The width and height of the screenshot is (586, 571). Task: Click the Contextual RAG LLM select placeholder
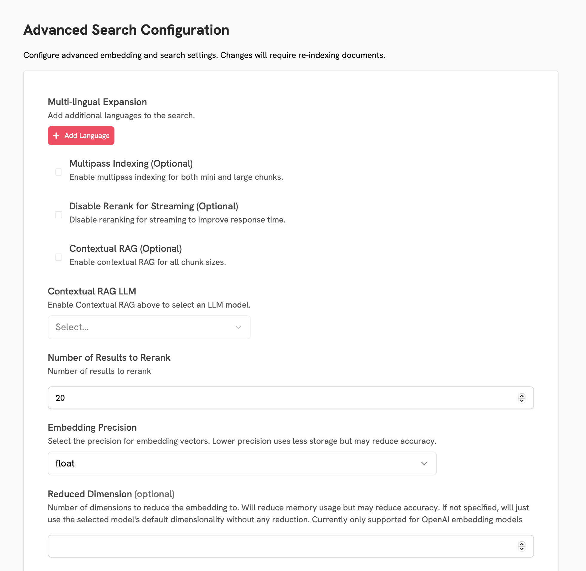(72, 327)
